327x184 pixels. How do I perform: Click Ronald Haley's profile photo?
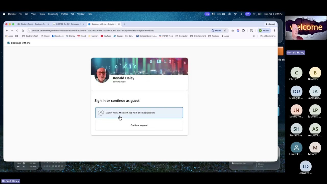[102, 75]
